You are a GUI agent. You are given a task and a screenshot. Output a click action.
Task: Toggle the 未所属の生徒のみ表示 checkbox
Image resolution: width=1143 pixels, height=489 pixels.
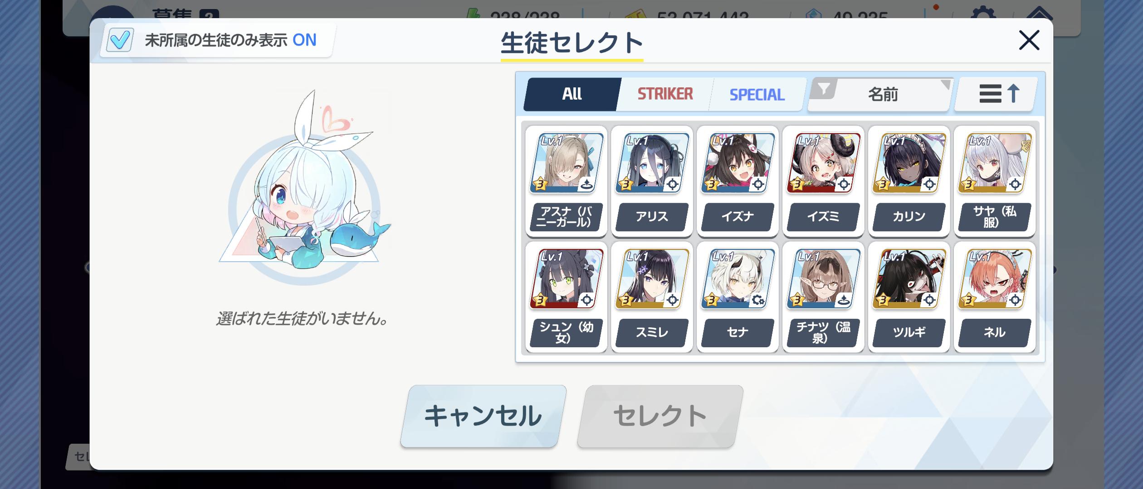(120, 40)
